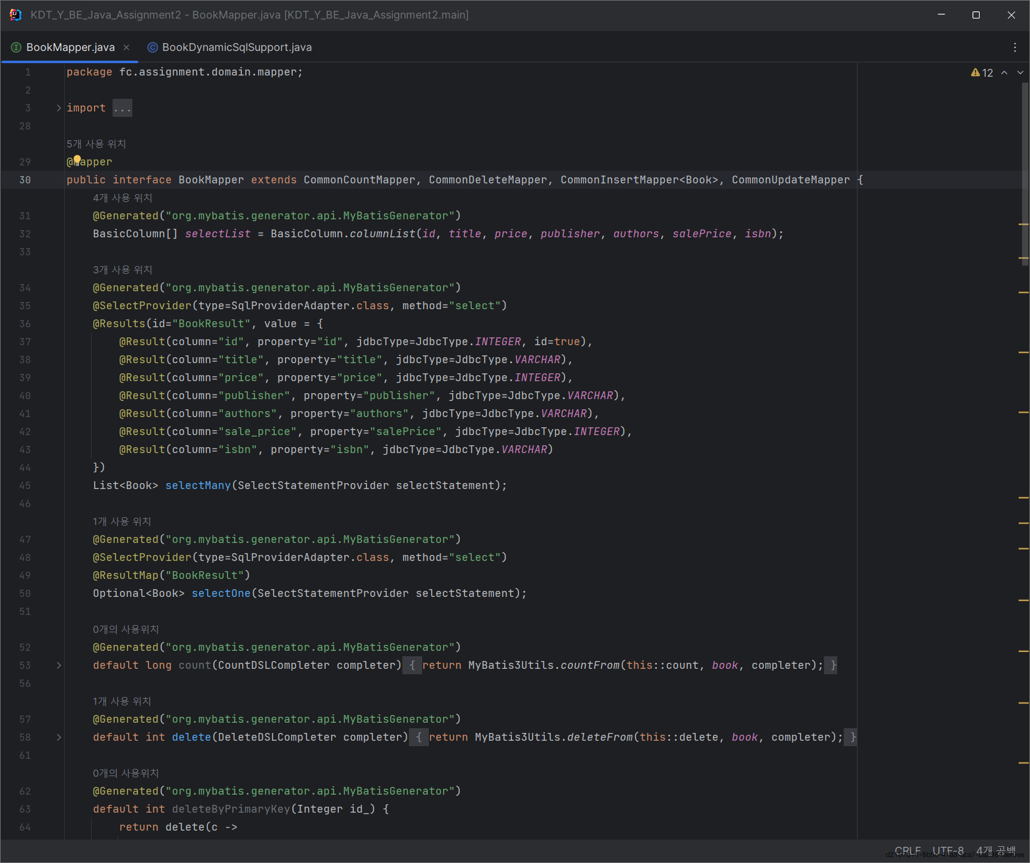1030x863 pixels.
Task: Click the warnings indicator showing 12 problems
Action: coord(982,73)
